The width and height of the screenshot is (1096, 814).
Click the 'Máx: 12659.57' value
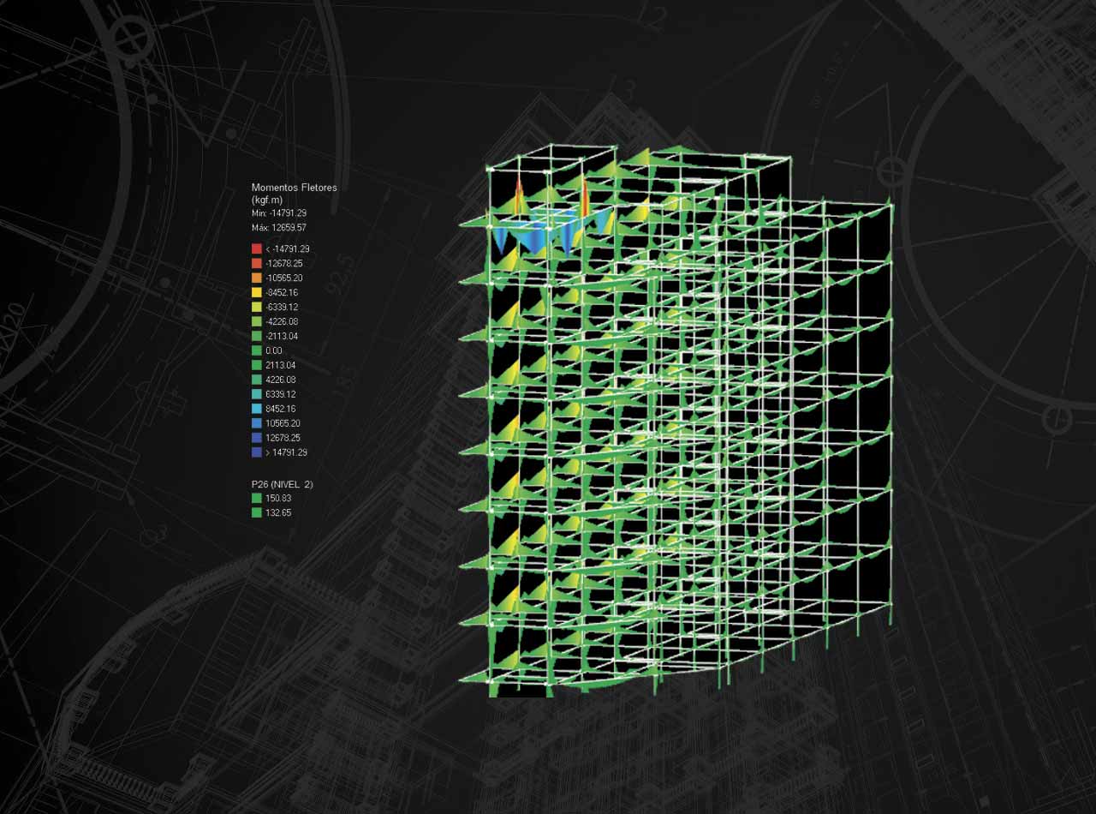[x=278, y=228]
